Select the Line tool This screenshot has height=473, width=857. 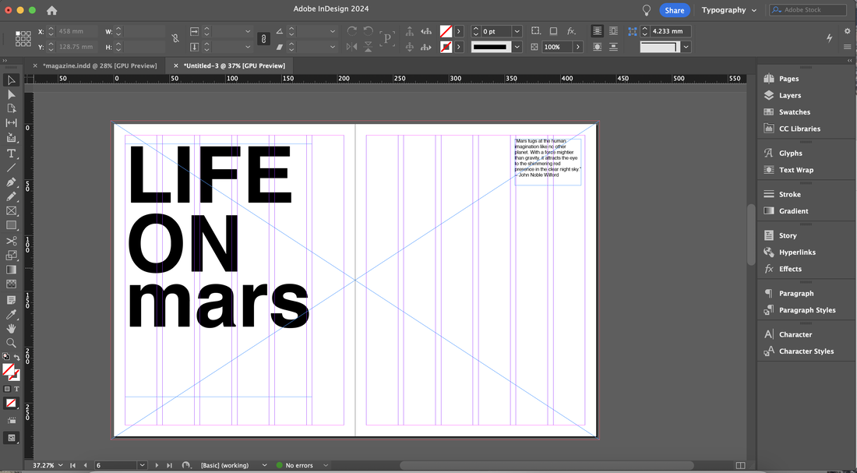coord(11,168)
